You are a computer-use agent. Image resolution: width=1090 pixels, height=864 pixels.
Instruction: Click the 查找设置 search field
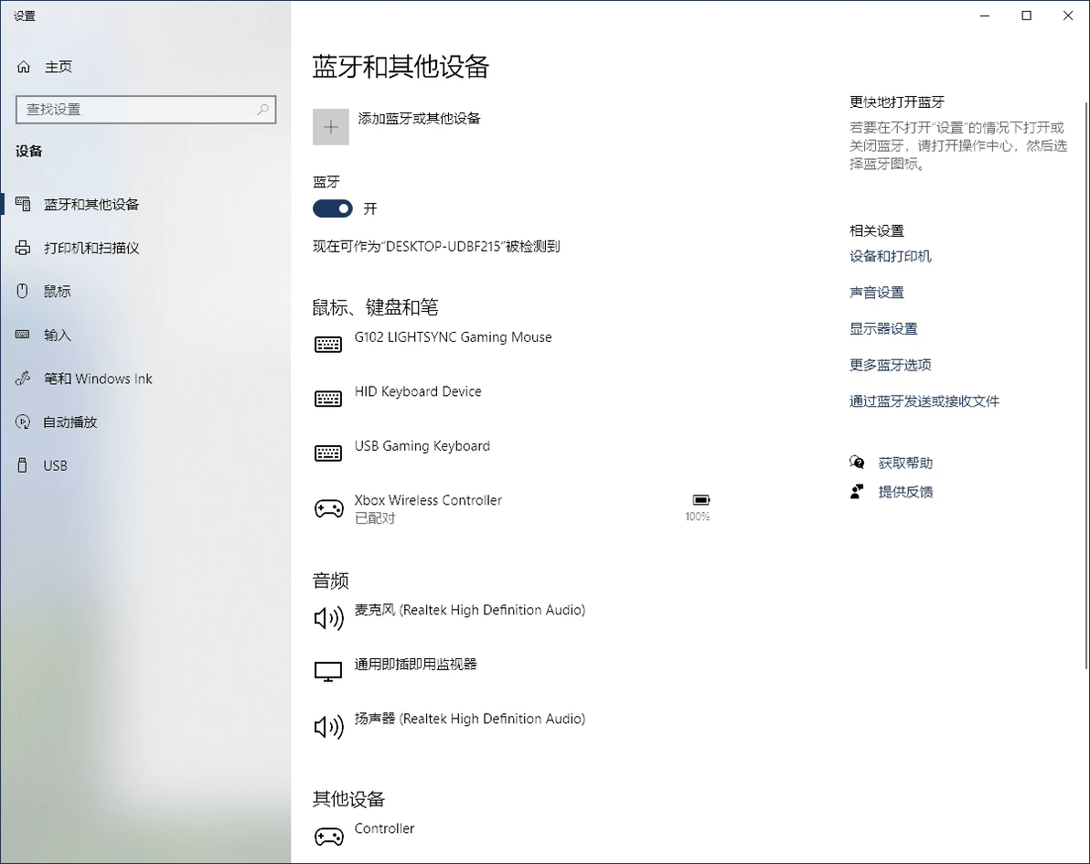click(146, 109)
